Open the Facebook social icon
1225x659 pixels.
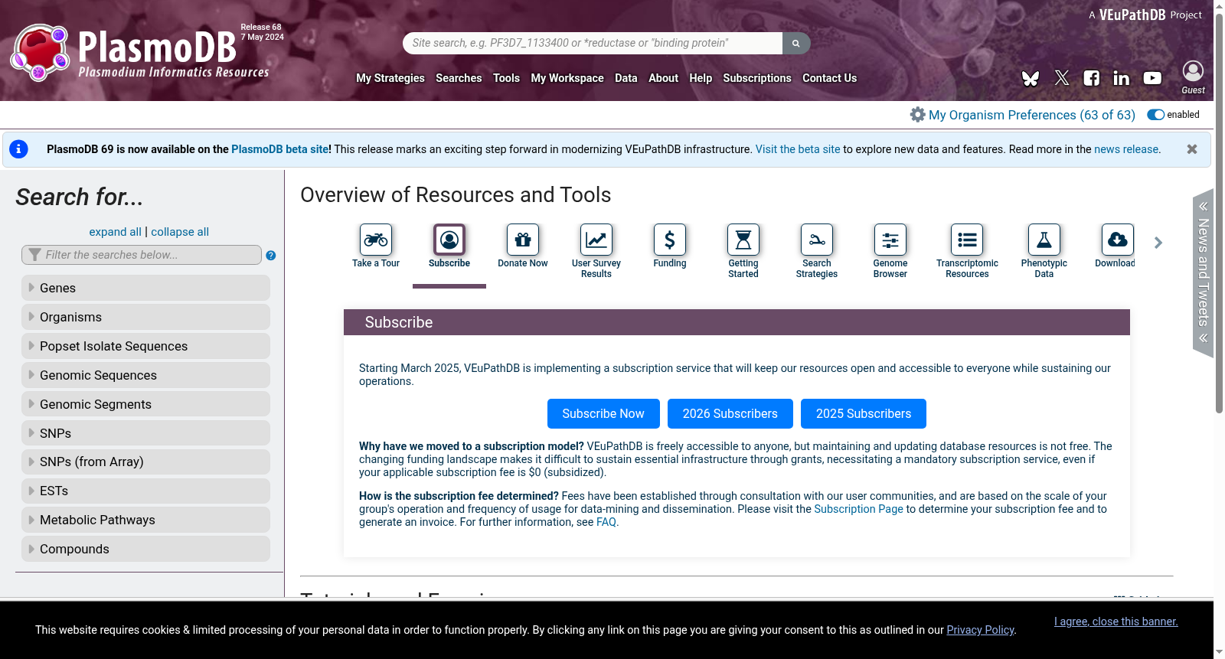(x=1092, y=78)
